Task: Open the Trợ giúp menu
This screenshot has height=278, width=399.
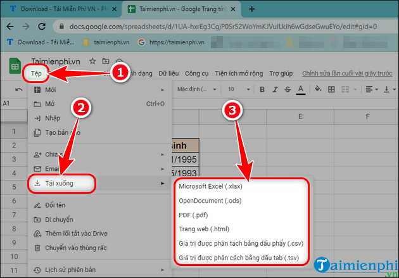Action: click(x=281, y=73)
